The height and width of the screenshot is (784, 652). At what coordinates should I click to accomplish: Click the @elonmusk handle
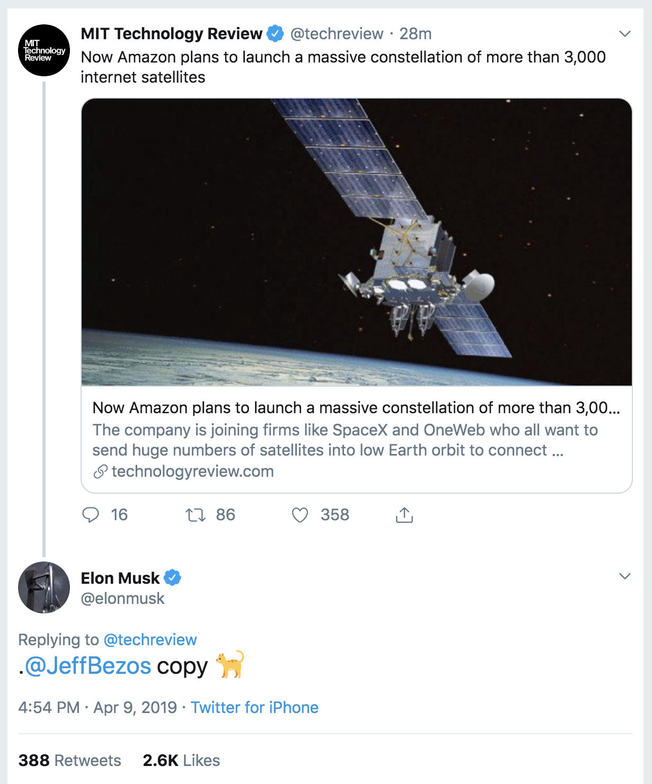(122, 598)
